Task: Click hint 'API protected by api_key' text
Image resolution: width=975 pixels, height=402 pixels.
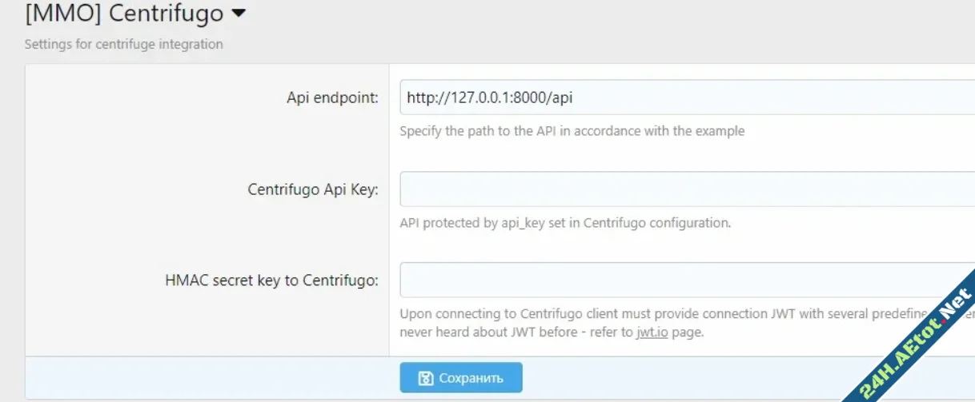Action: 564,223
